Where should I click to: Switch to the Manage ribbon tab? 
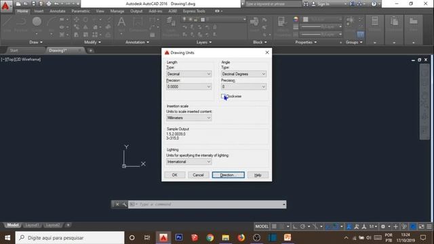point(117,11)
